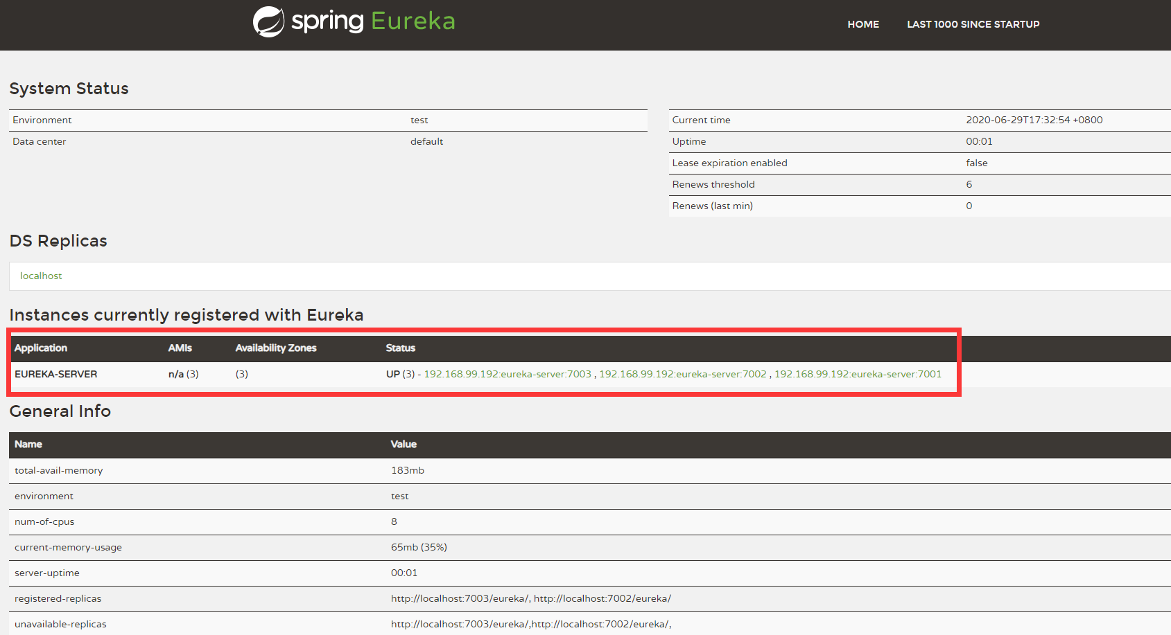Screen dimensions: 1171x635
Task: Click the Data center label
Action: (x=40, y=141)
